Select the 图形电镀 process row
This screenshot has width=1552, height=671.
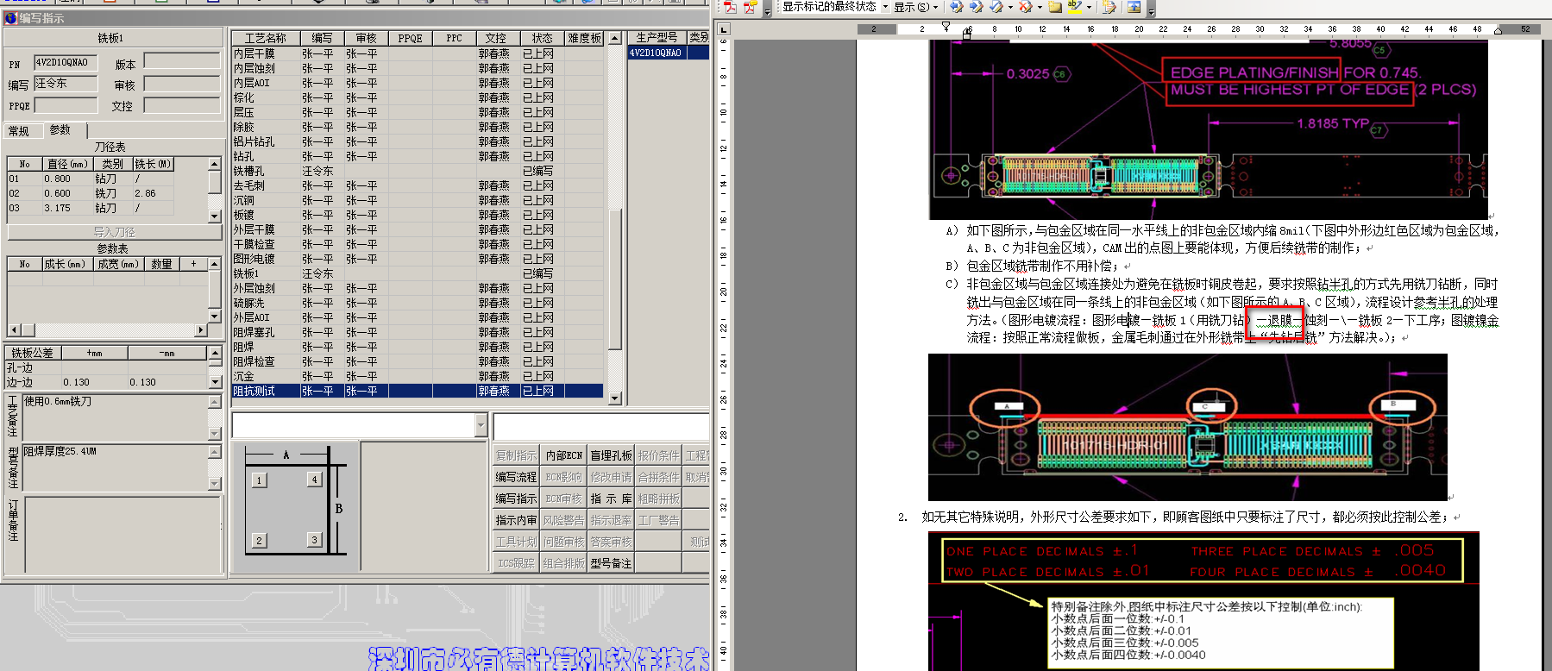coord(418,259)
